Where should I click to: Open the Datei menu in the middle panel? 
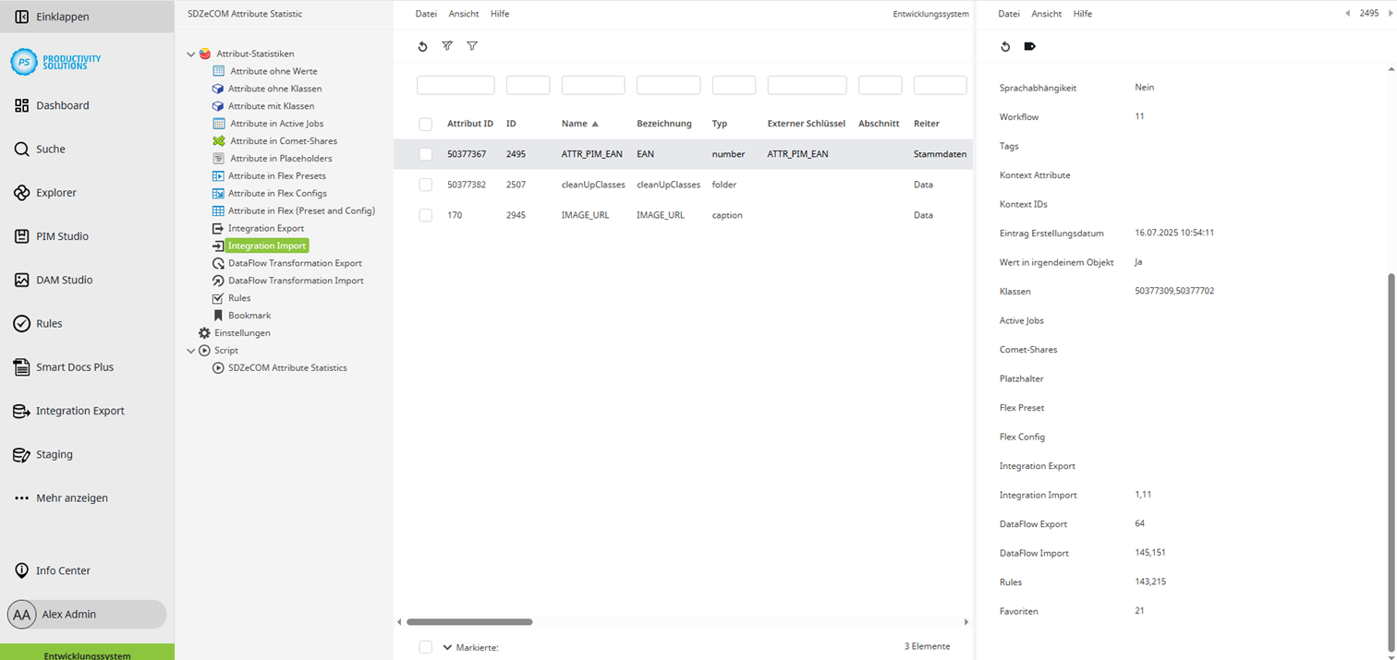[426, 13]
